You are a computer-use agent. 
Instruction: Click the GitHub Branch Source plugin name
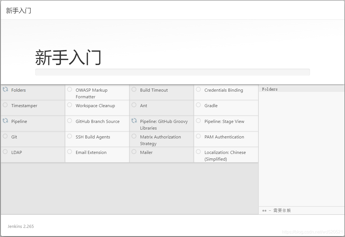(x=97, y=122)
